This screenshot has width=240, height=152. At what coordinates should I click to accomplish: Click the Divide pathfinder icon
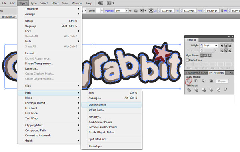(189, 90)
